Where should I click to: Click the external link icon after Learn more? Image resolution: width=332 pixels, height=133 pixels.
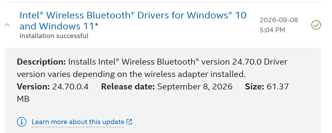coord(129,122)
